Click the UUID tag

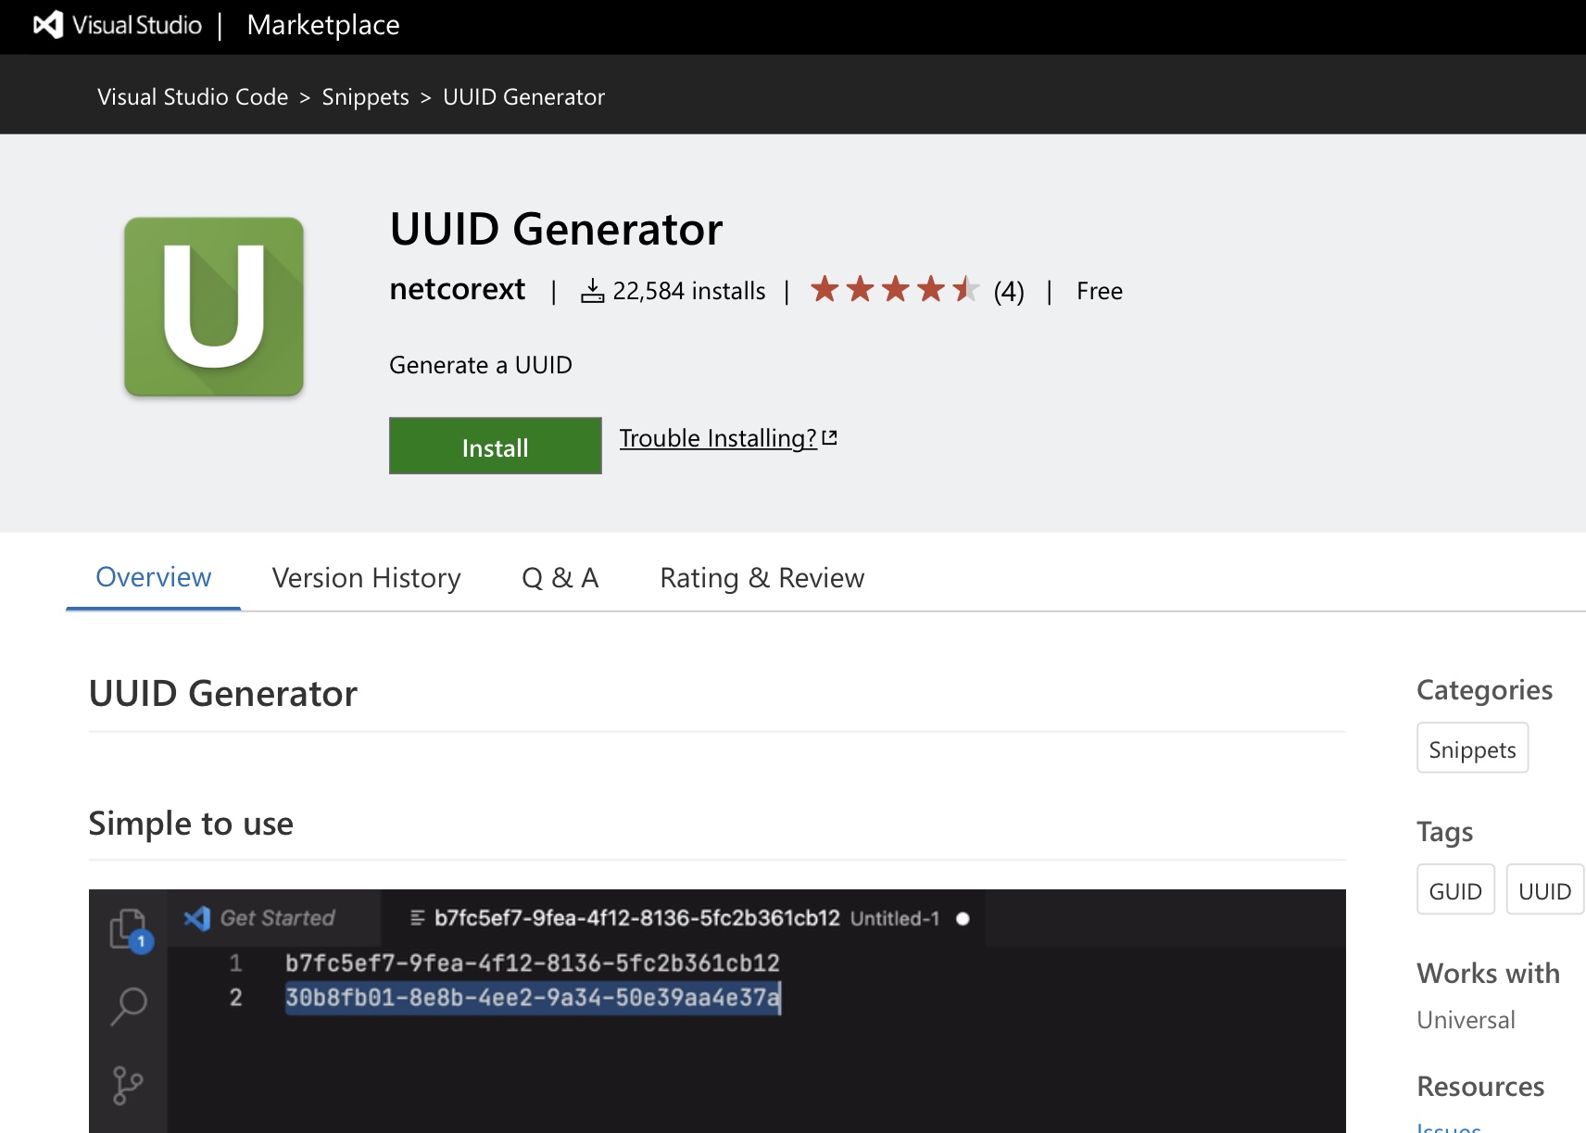[x=1544, y=890]
